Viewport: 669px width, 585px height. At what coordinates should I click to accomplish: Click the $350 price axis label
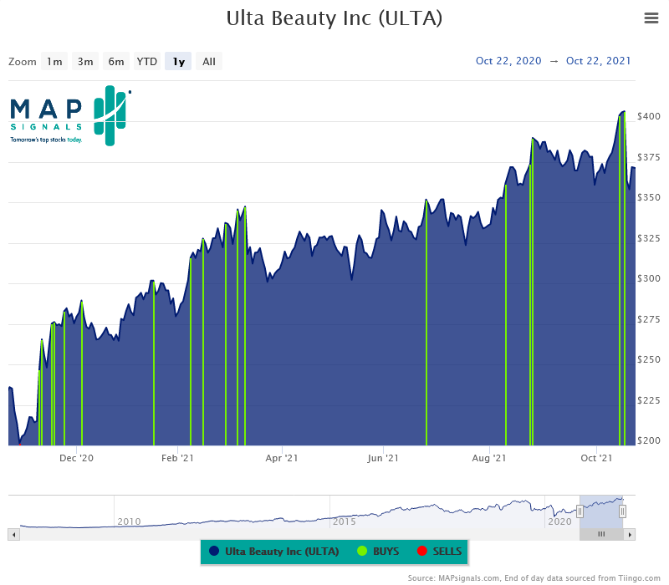pyautogui.click(x=649, y=197)
